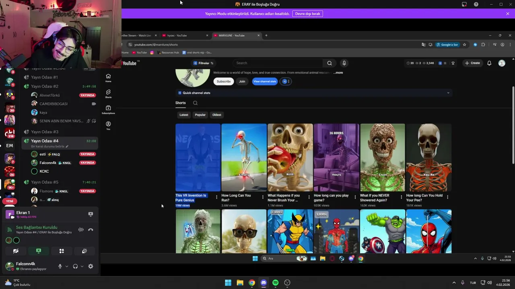Search within channel using the magnifier icon
Viewport: 515px width, 289px height.
click(195, 103)
